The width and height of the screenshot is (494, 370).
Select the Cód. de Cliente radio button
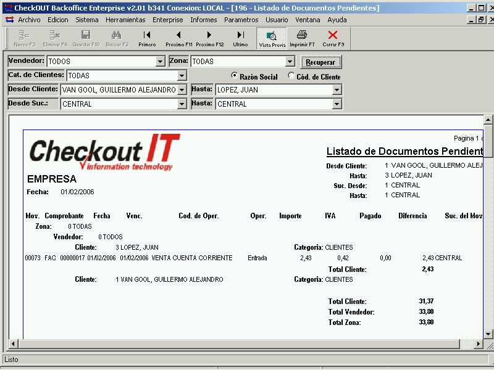[291, 75]
